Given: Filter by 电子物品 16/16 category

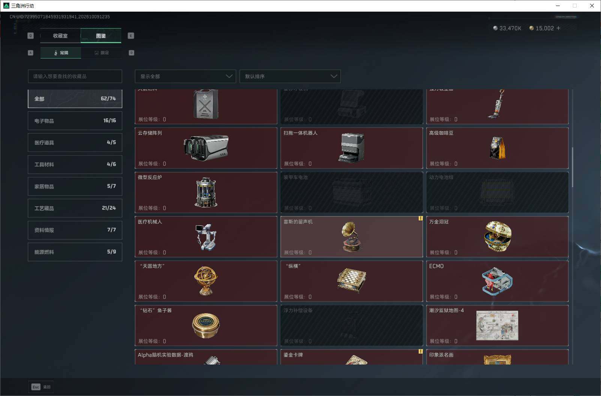Looking at the screenshot, I should click(75, 121).
